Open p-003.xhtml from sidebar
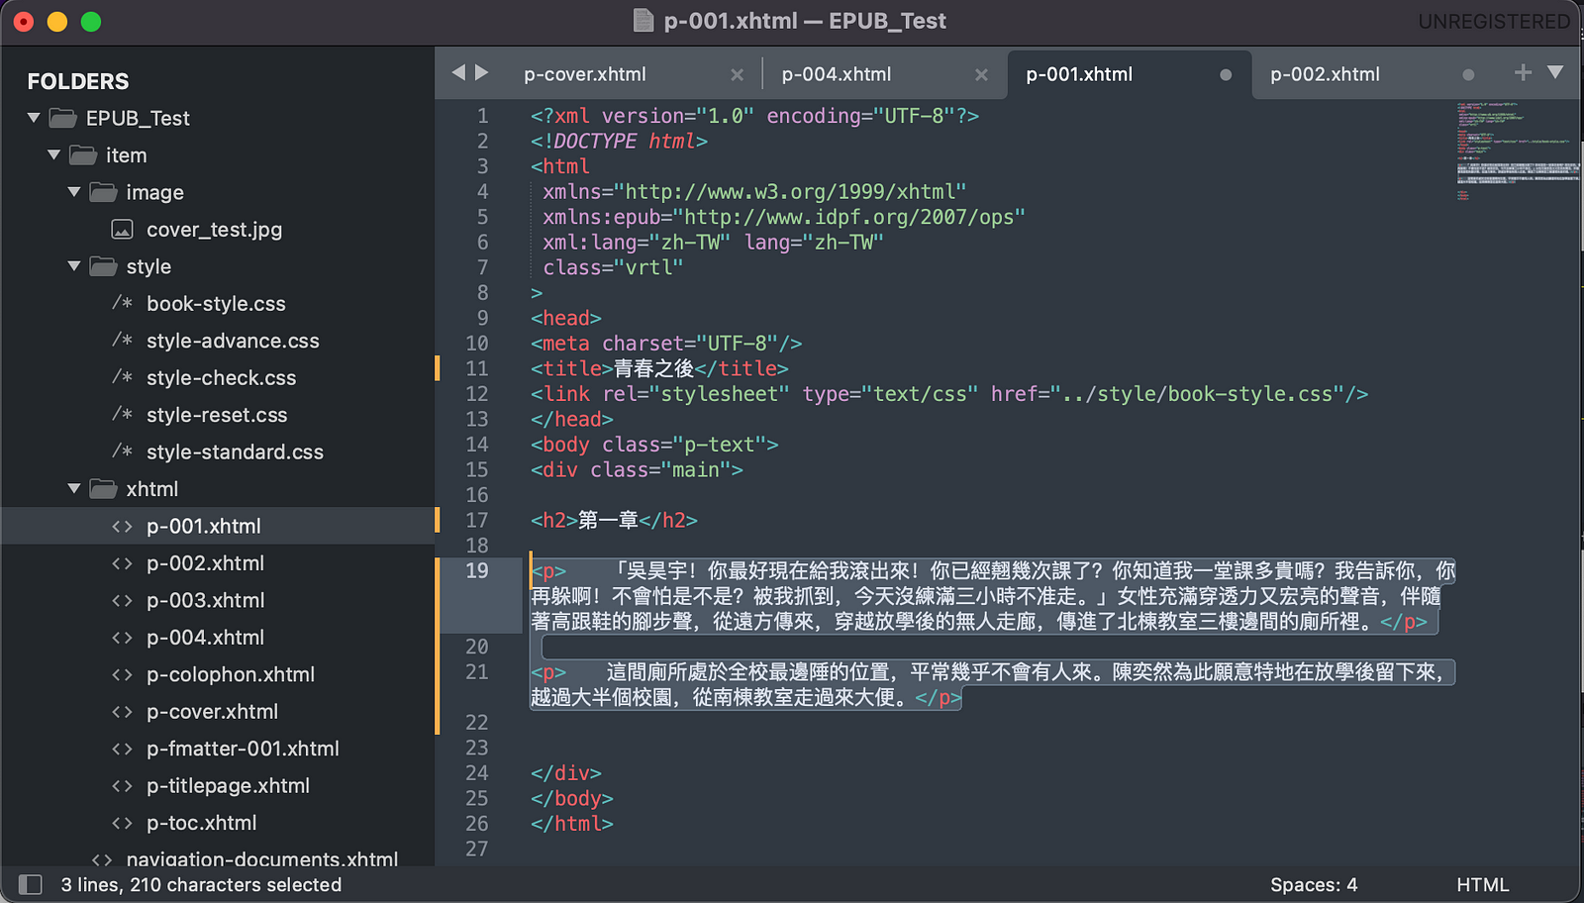The image size is (1584, 903). [x=205, y=601]
